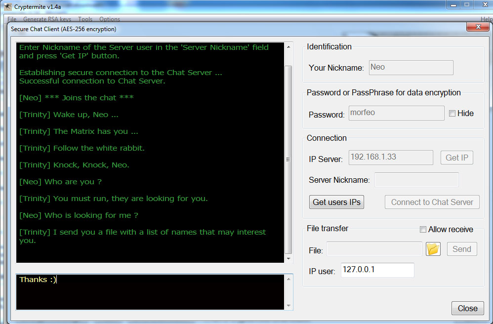493x324 pixels.
Task: Click message box scrollbar down arrow
Action: click(288, 306)
